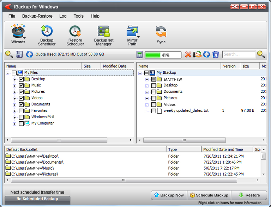The image size is (271, 207).
Task: Check the Favorites folder checkbox
Action: (x=21, y=111)
